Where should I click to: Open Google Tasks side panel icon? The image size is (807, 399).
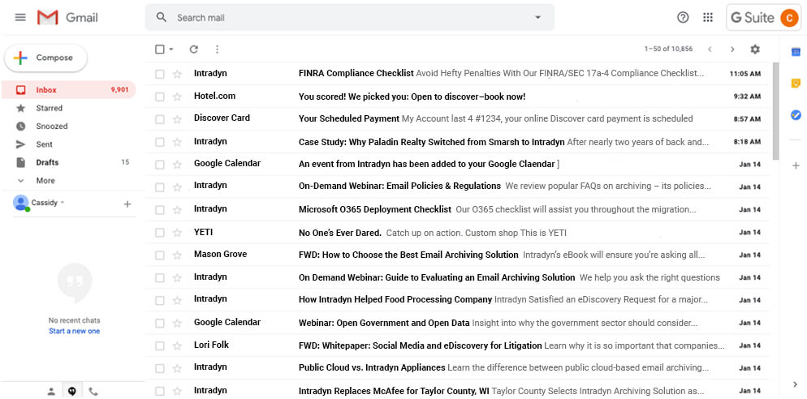coord(796,115)
